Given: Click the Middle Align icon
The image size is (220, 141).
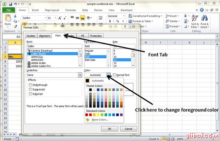Looking at the screenshot, I should coord(77,18).
